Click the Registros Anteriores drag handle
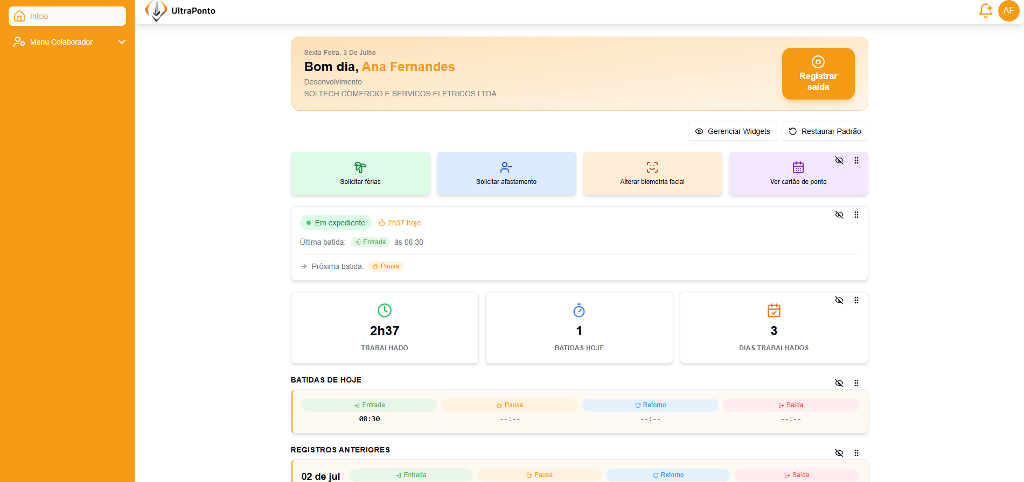Image resolution: width=1024 pixels, height=482 pixels. click(x=856, y=453)
